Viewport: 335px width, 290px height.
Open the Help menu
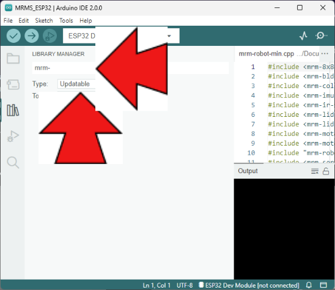(86, 21)
